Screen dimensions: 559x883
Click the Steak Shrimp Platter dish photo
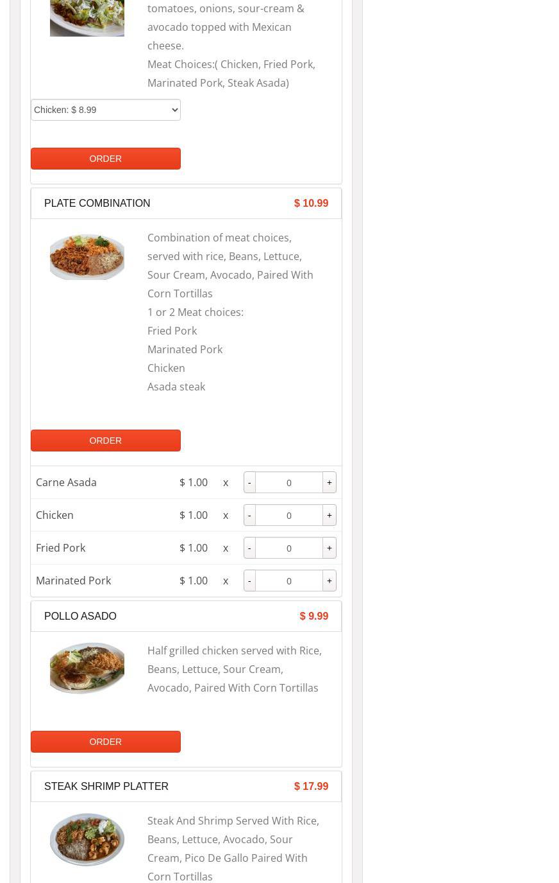click(x=87, y=839)
